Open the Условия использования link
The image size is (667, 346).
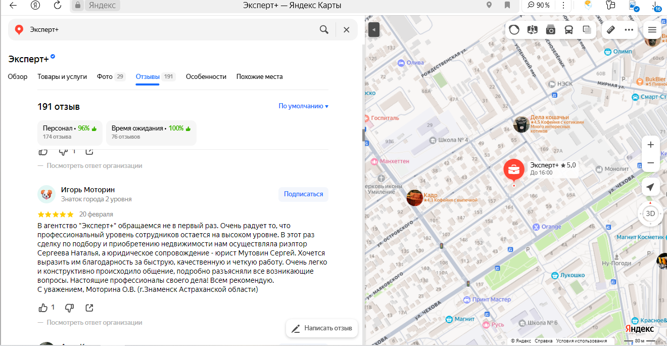click(x=581, y=341)
